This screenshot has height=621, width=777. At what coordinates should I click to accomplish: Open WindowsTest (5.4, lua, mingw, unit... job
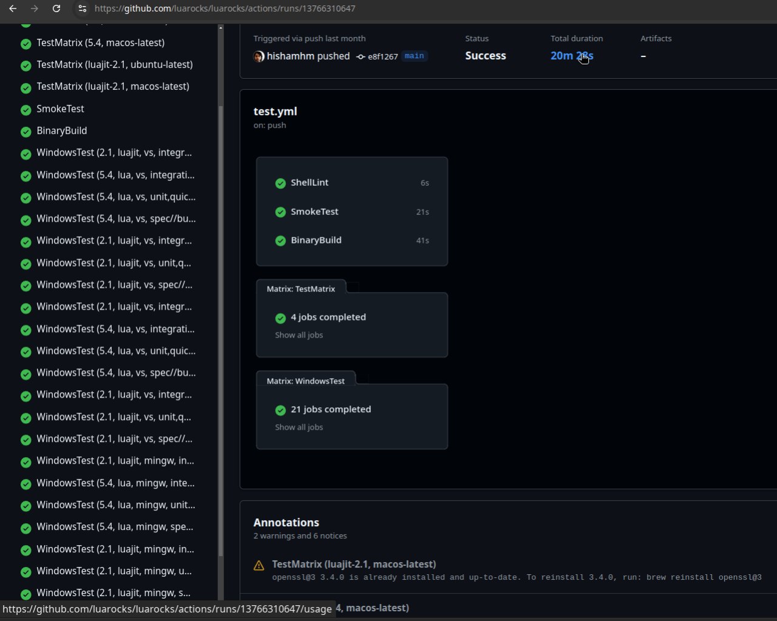coord(116,505)
